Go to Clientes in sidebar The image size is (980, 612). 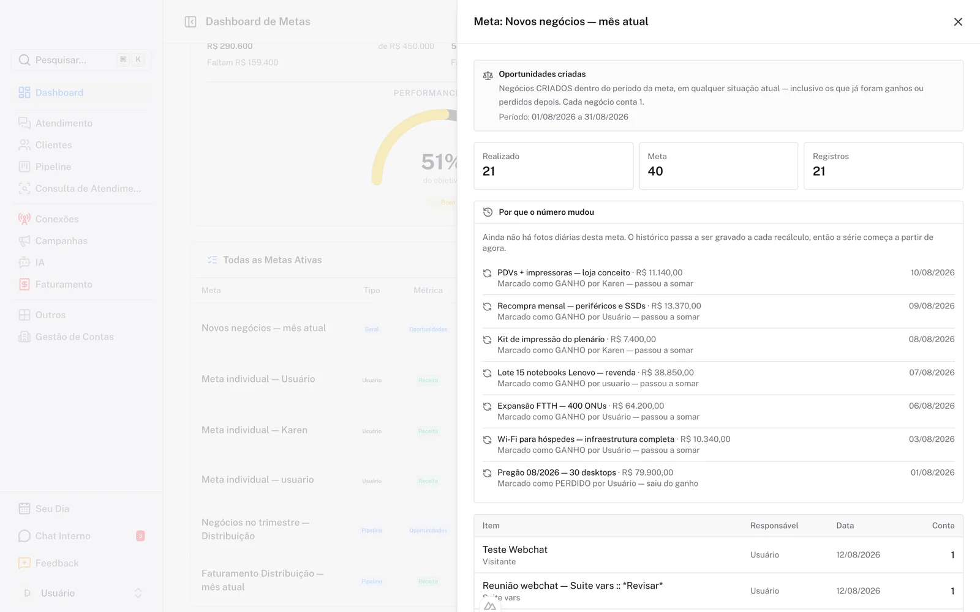pos(81,145)
